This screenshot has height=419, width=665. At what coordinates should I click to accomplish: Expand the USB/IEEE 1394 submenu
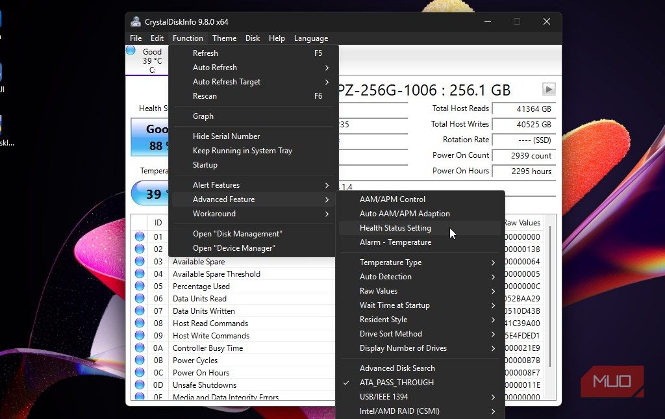pos(420,397)
